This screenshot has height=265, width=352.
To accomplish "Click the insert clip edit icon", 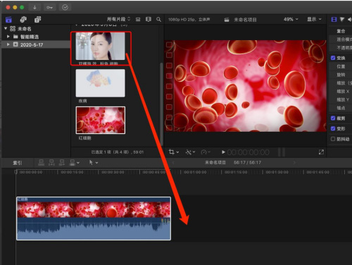I will click(51, 162).
